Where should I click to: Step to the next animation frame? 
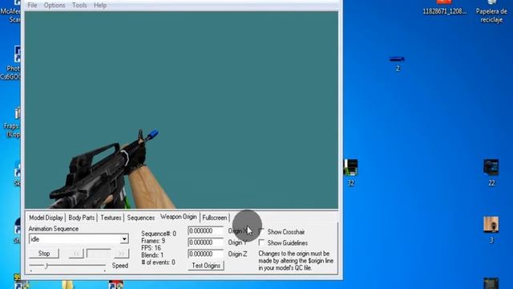[121, 254]
